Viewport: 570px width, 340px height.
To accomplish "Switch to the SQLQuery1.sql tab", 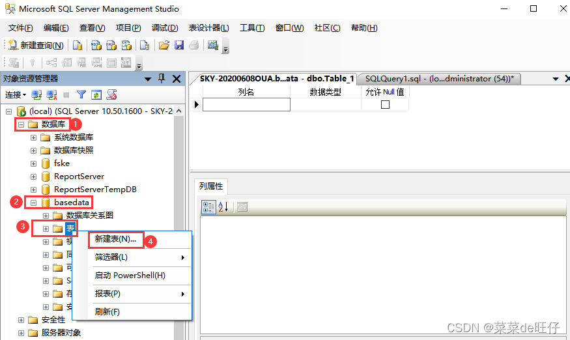I will 439,79.
